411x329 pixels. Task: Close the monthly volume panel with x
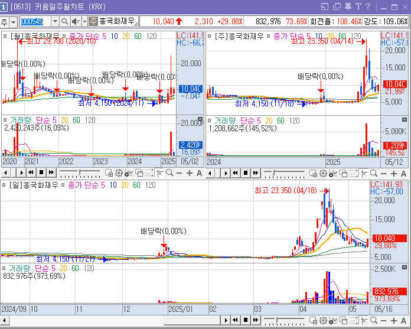pyautogui.click(x=200, y=119)
